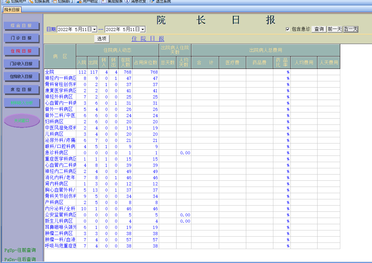Click the 切换系统 toolbar icon
Screen dimensions: 372x263
coord(31,2)
